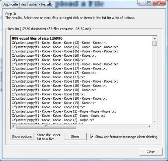Close the results dialog with Close button
The image size is (168, 161).
(151, 152)
